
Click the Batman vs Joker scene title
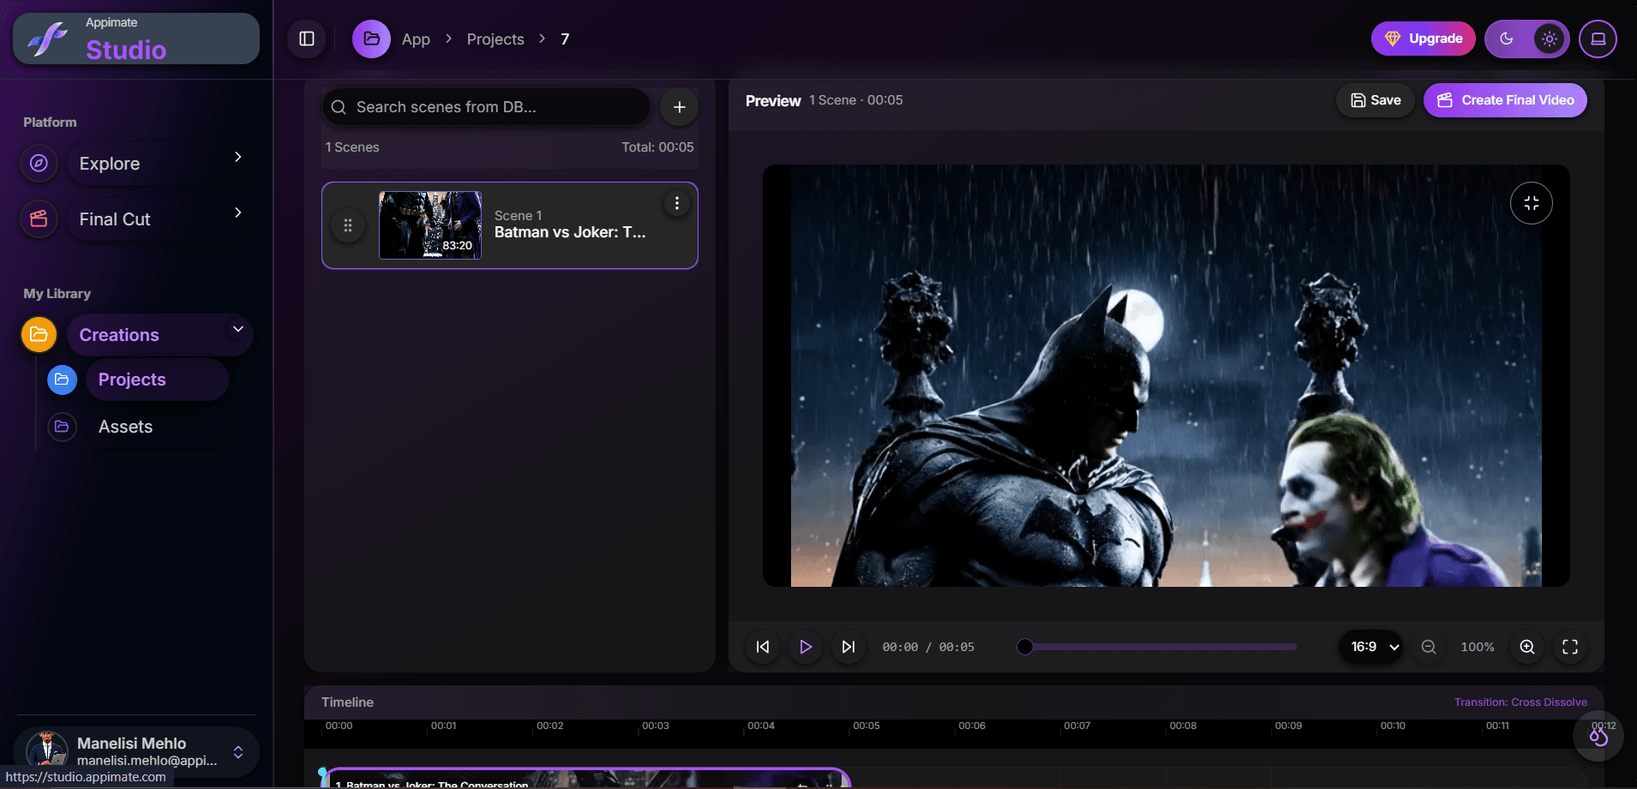point(570,232)
